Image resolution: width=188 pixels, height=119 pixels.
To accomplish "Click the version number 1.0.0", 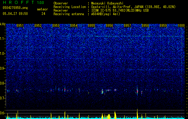I will (x=41, y=3).
